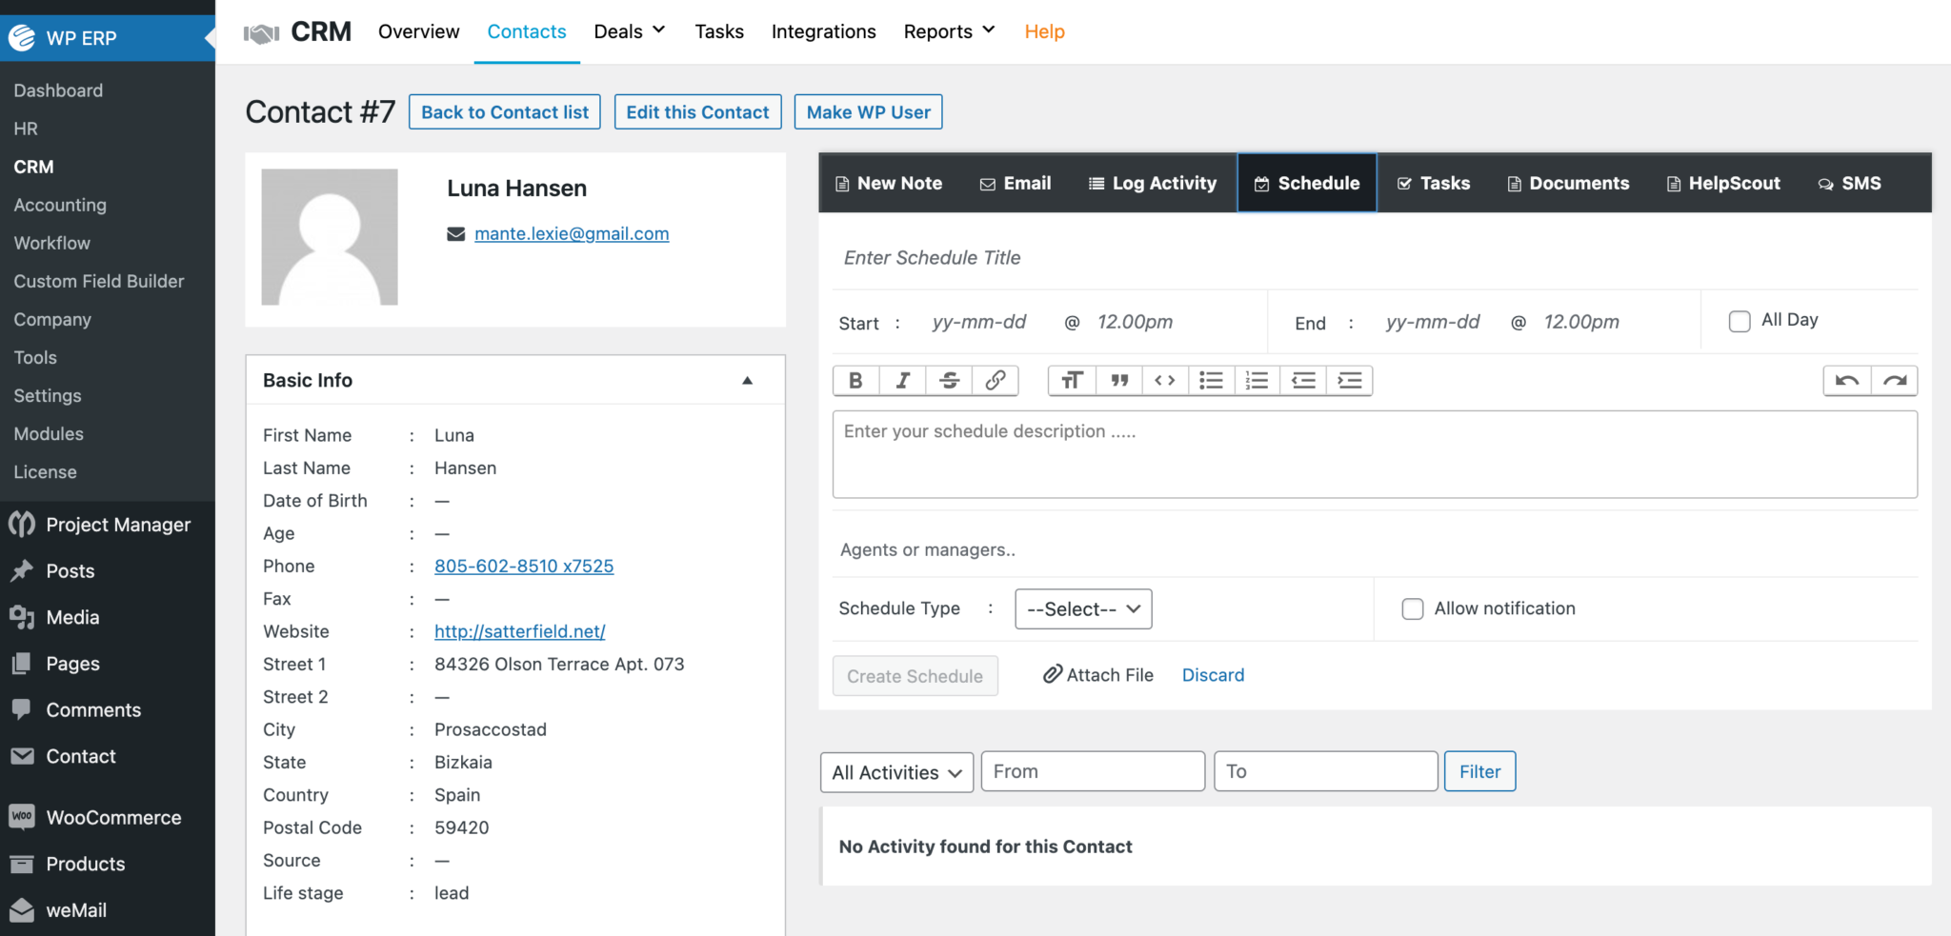Switch to the Log Activity tab
This screenshot has height=936, width=1951.
(x=1152, y=182)
